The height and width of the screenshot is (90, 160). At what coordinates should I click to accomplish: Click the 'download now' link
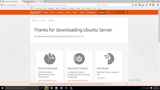coord(78,36)
